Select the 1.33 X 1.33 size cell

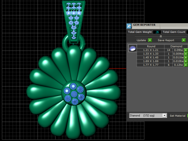[151, 54]
